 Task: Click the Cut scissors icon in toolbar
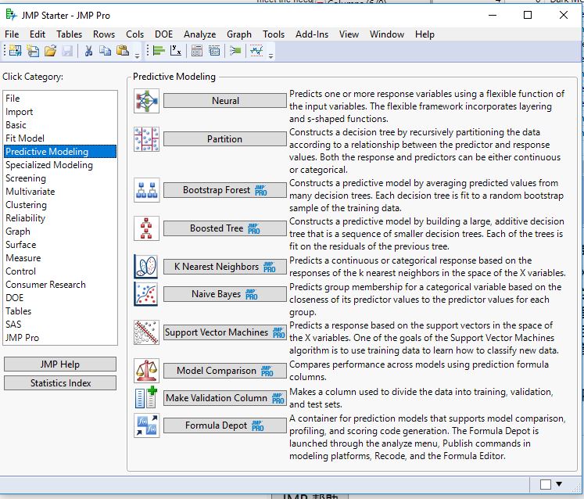88,52
